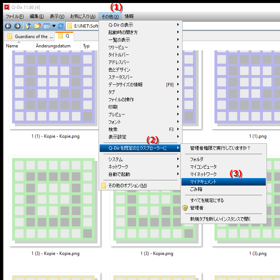This screenshot has width=280, height=280.
Task: Open the view mode dropdown arrow
Action: (x=54, y=26)
